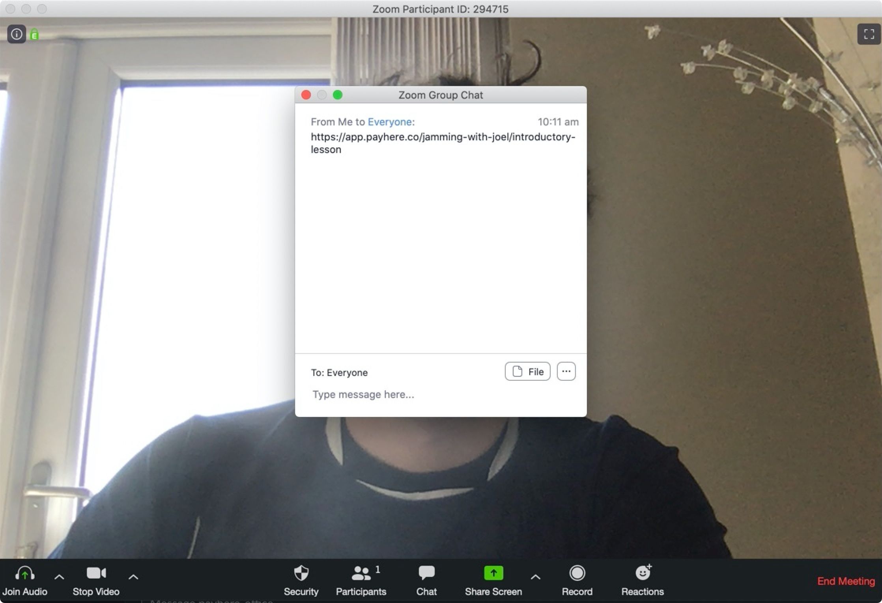This screenshot has height=603, width=882.
Task: Open the meeting information icon
Action: pos(17,34)
